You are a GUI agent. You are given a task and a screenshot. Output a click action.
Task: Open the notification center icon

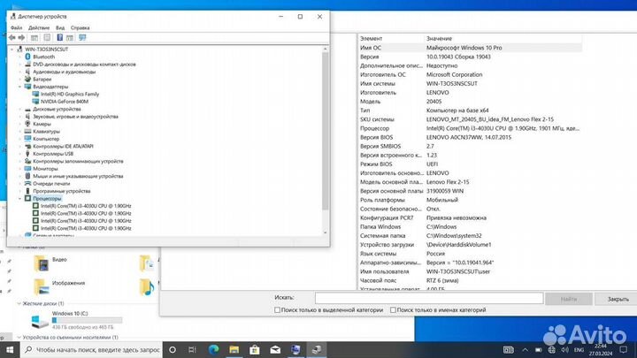pyautogui.click(x=624, y=349)
